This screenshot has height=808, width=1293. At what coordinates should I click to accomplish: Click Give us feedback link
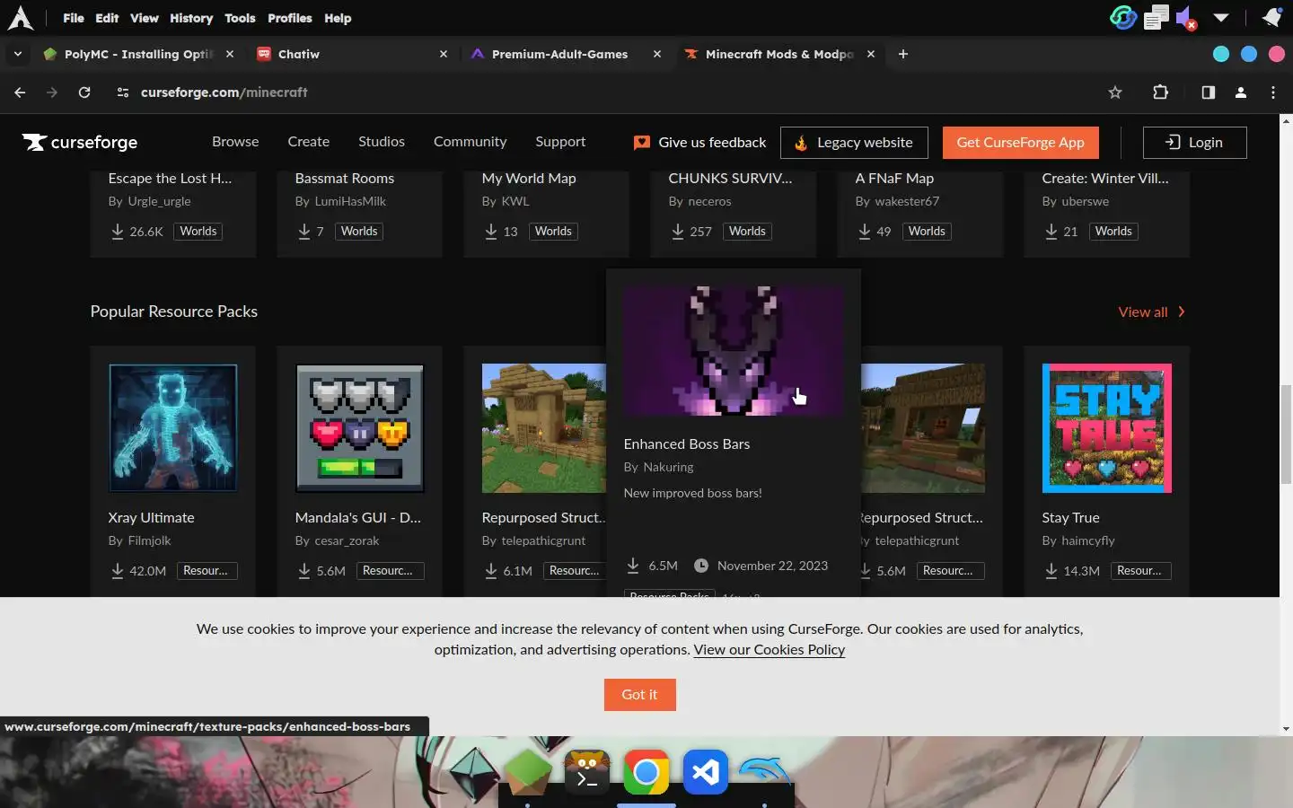tap(700, 142)
